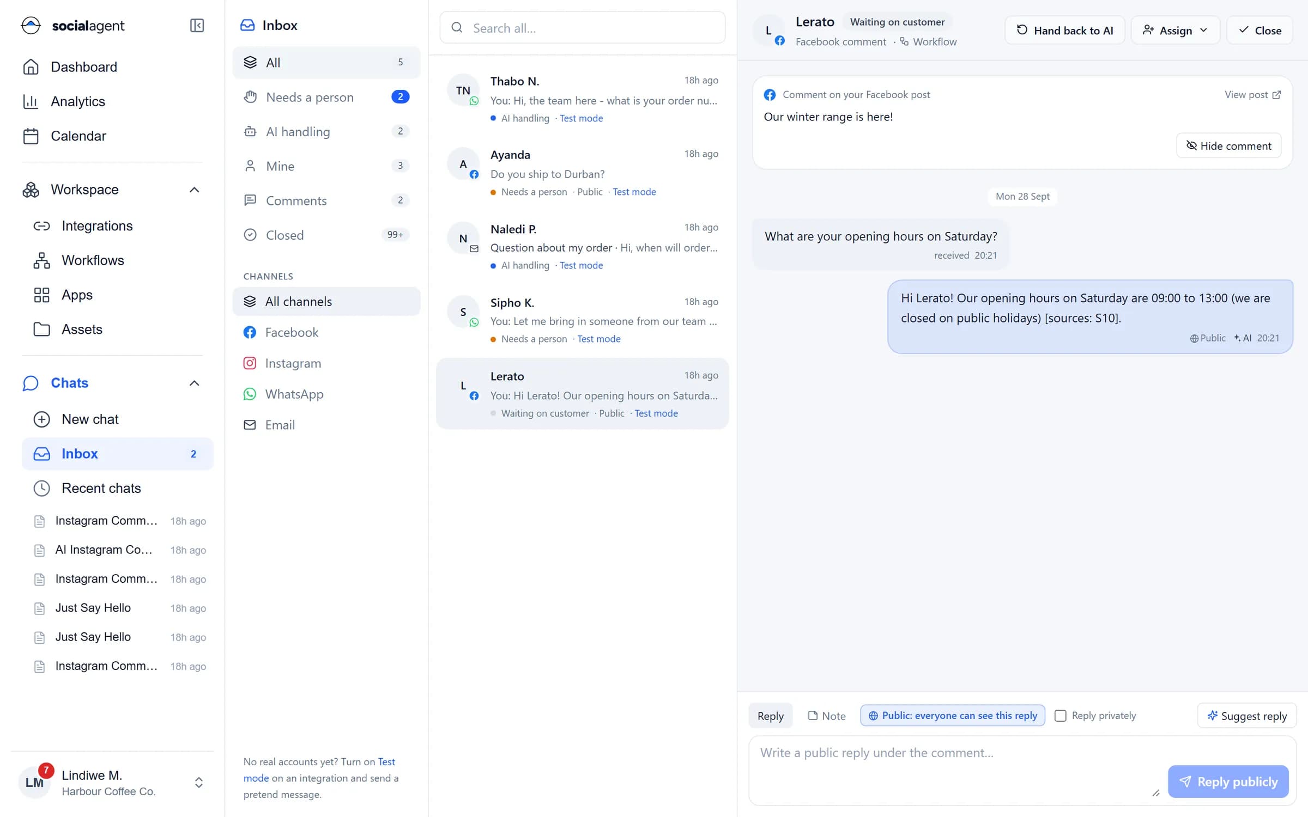The height and width of the screenshot is (817, 1308).
Task: Click the New chat plus icon
Action: coord(42,419)
